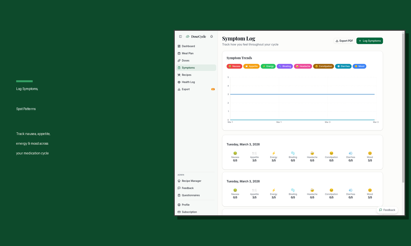Open Recipe Manager under Admin

[x=196, y=181]
